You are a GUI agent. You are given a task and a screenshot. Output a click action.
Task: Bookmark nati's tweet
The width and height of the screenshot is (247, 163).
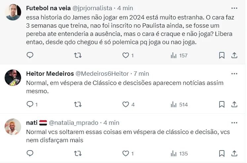[x=222, y=153]
